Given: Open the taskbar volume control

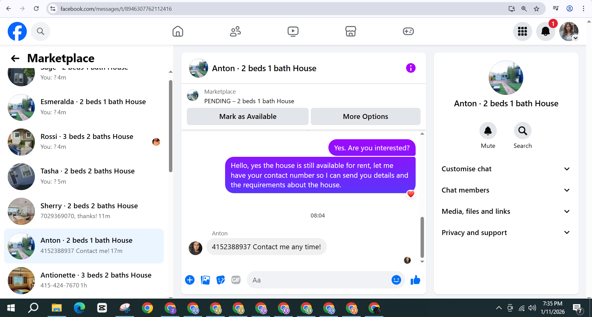Looking at the screenshot, I should (x=532, y=308).
